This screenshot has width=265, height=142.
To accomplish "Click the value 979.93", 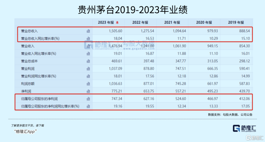I will pos(213,31).
